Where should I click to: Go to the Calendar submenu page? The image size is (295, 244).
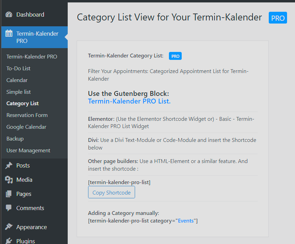click(17, 80)
